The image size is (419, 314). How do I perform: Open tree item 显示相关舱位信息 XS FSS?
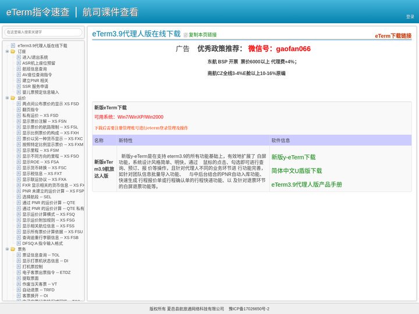[48, 226]
